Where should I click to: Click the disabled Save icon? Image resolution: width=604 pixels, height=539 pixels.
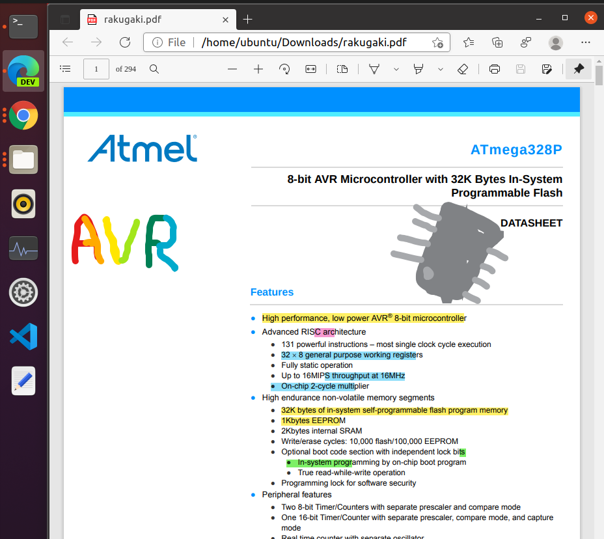tap(521, 70)
